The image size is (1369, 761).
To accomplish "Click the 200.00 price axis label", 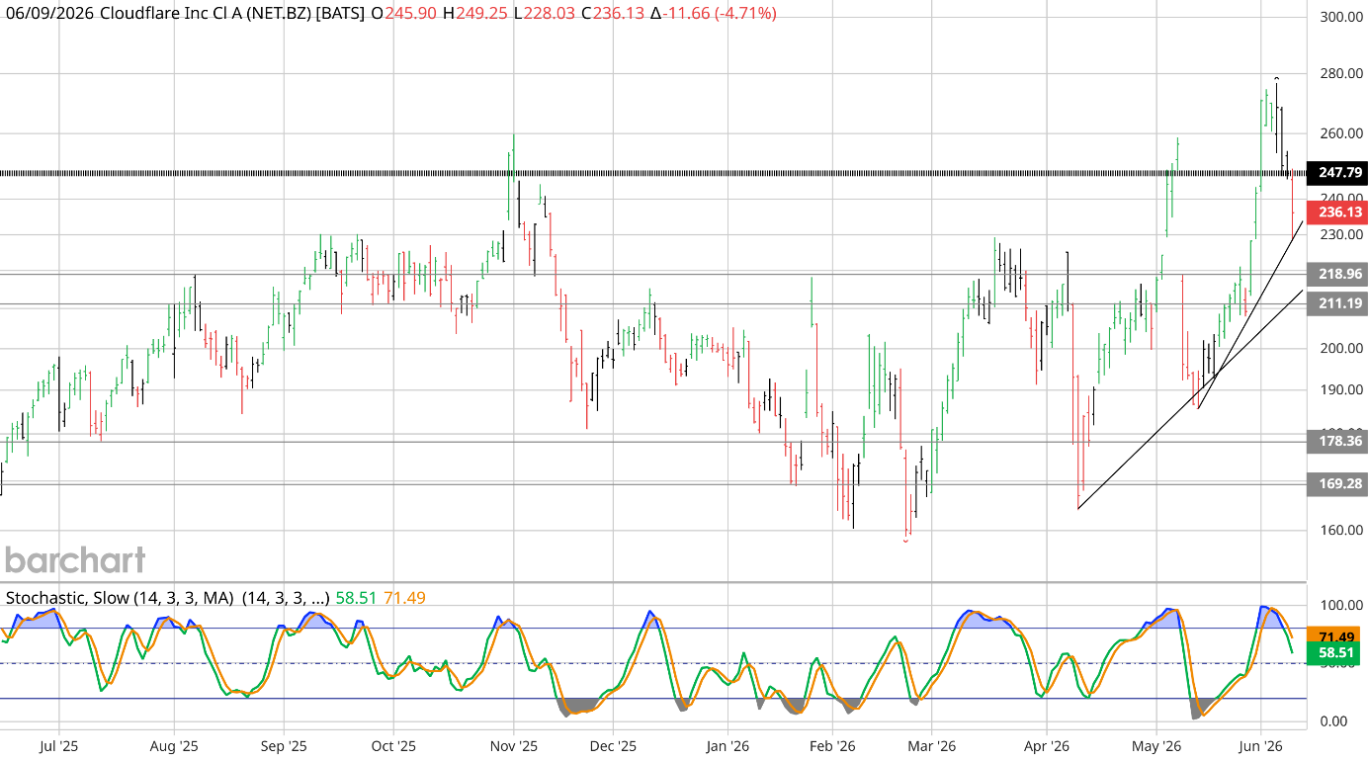I will pyautogui.click(x=1341, y=348).
